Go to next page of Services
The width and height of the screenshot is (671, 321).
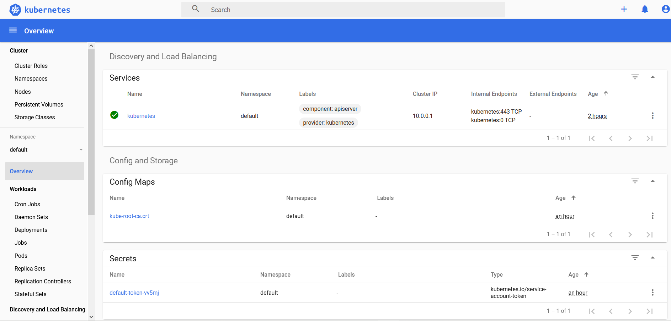pos(630,138)
